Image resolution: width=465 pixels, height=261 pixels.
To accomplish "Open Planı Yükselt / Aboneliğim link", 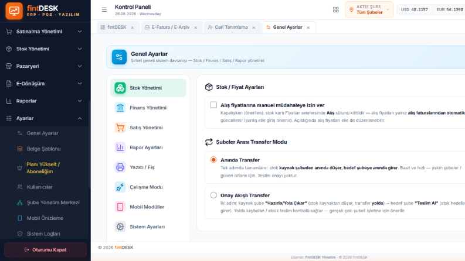I will click(43, 168).
